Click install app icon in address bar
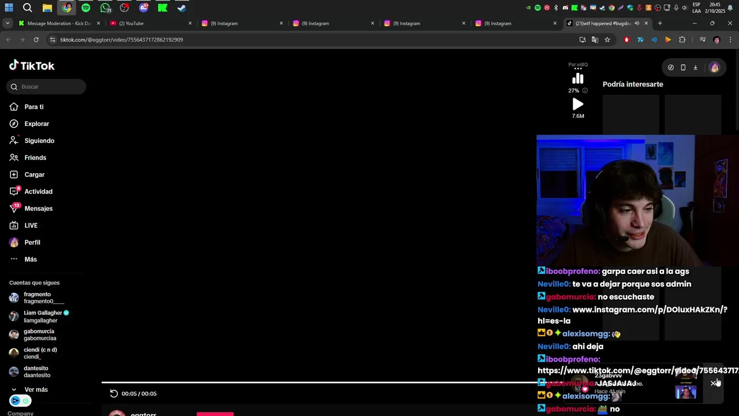This screenshot has height=416, width=739. [x=583, y=40]
